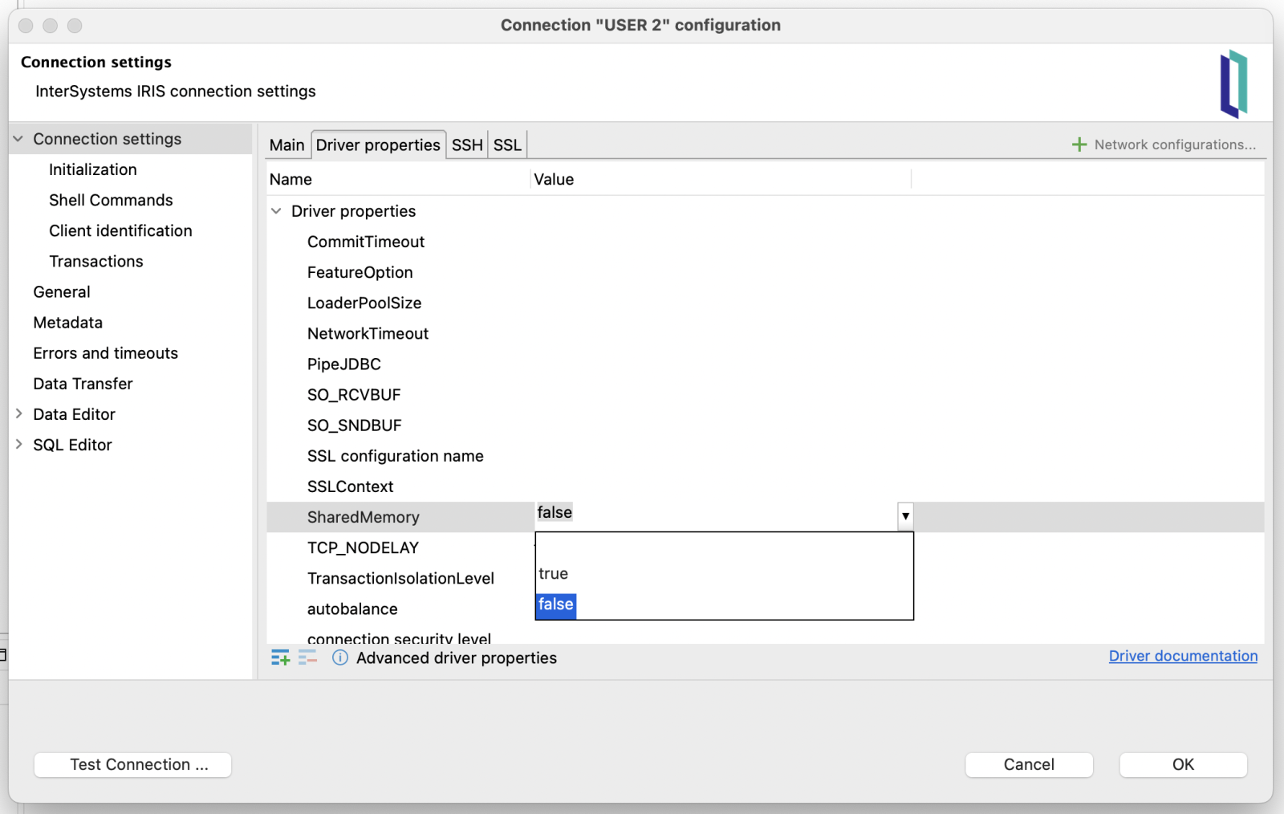
Task: Collapse the Driver properties group
Action: point(276,211)
